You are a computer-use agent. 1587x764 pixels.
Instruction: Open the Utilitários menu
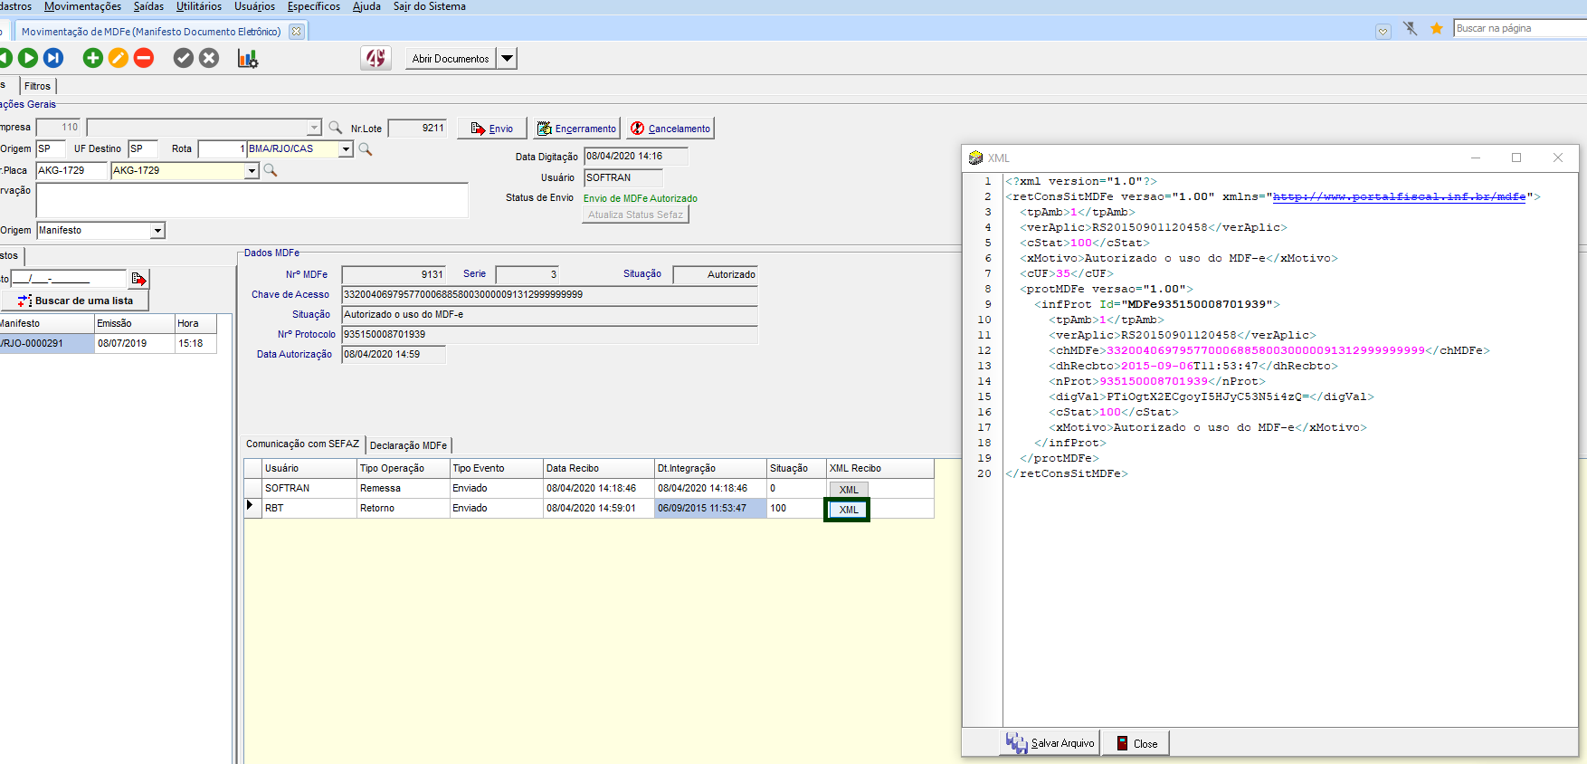[x=198, y=6]
